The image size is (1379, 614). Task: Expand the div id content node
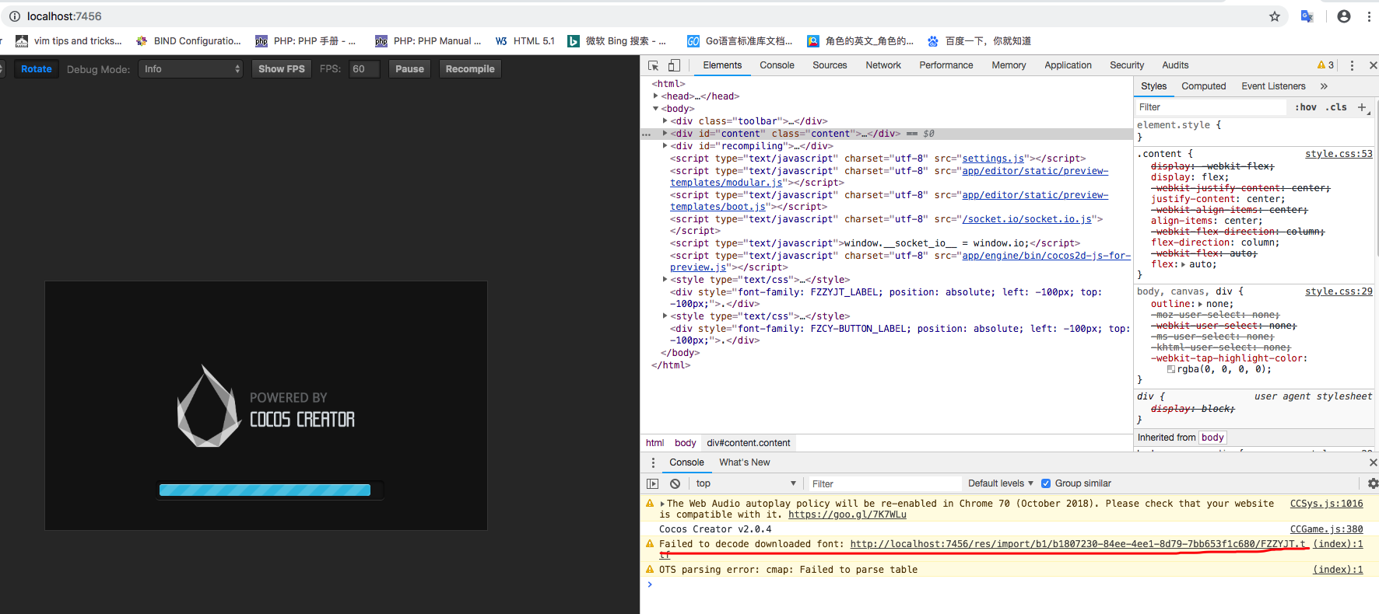tap(665, 134)
